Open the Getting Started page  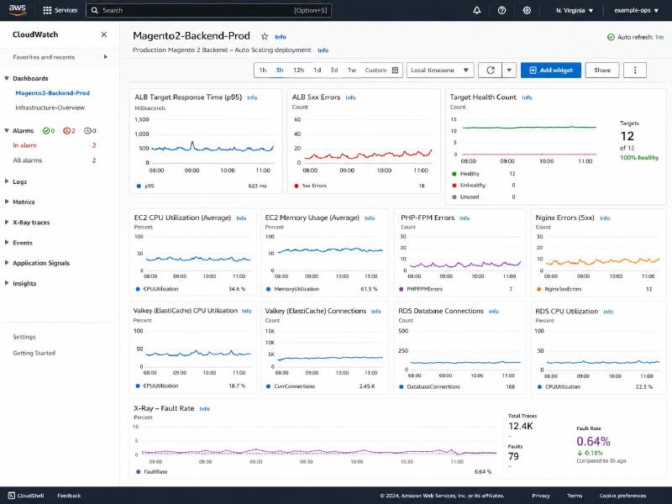point(34,353)
